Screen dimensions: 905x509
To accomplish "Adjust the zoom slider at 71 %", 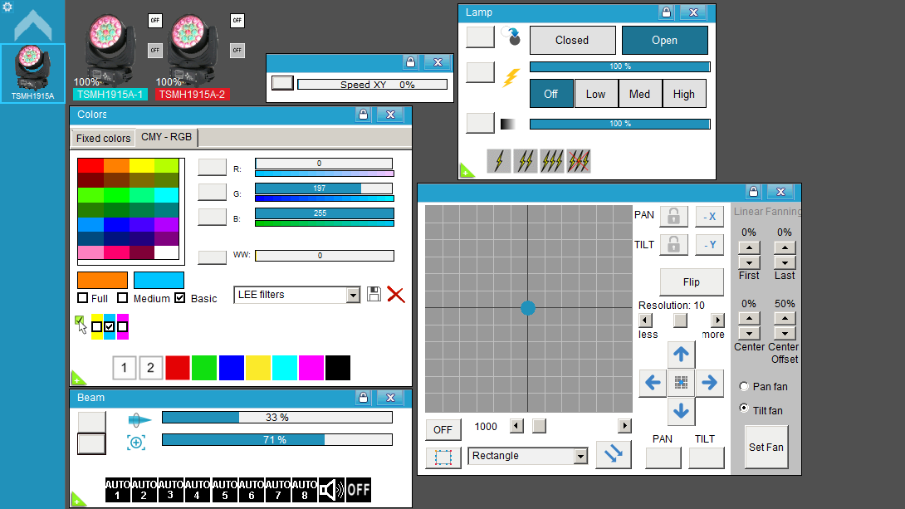I will click(277, 440).
